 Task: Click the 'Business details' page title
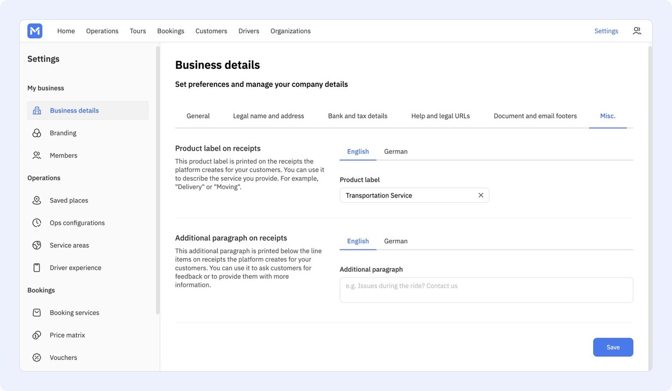(217, 65)
